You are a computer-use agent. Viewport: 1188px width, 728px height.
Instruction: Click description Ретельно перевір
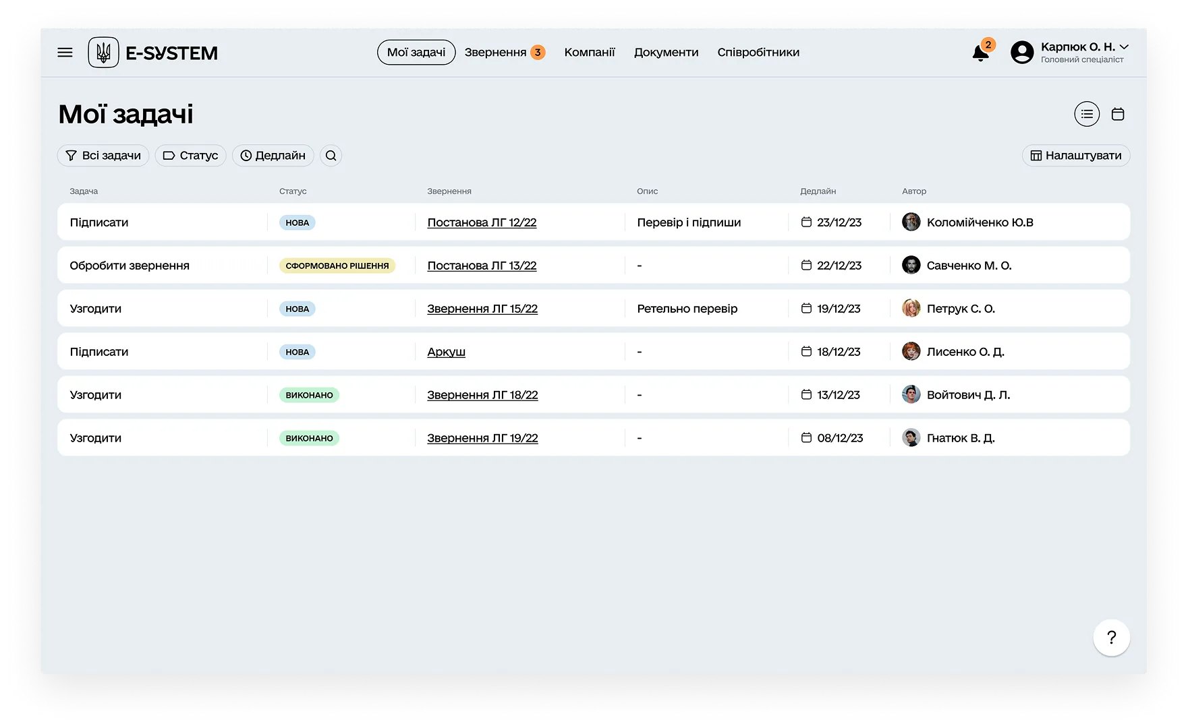(x=687, y=309)
